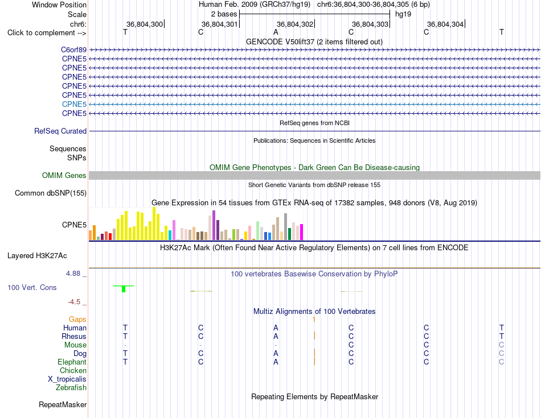Click the chr6: ruler label
The width and height of the screenshot is (541, 418).
pos(79,24)
